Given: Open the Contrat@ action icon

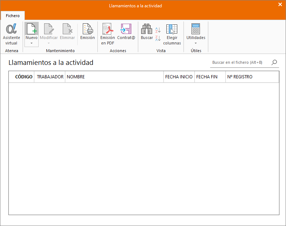Looking at the screenshot, I should point(126,29).
